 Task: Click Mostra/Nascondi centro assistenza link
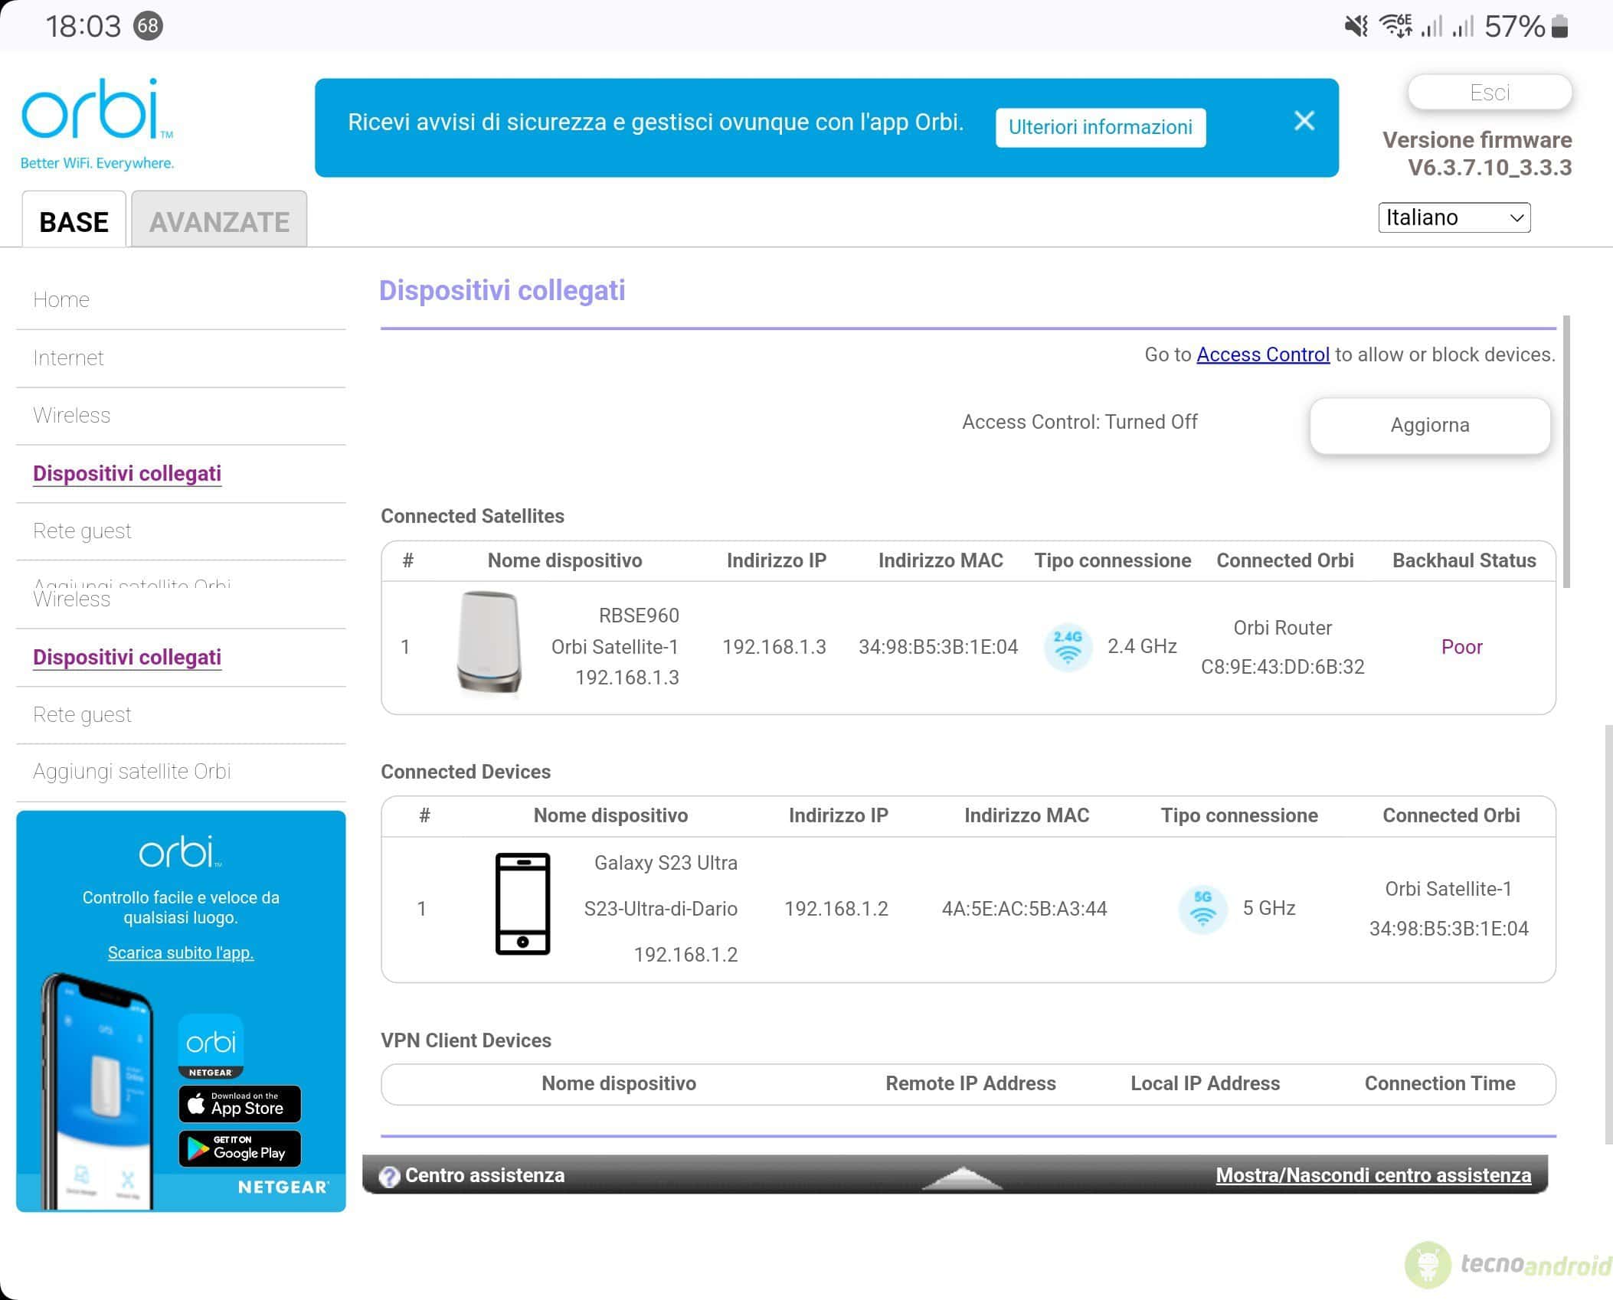(x=1373, y=1175)
